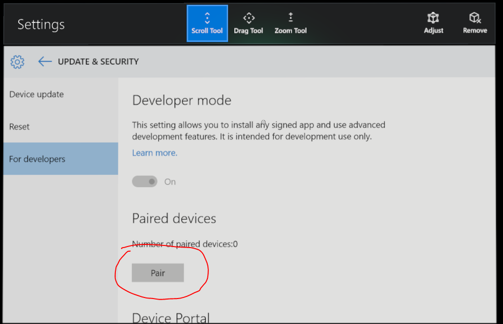
Task: Click the Device Portal heading
Action: coord(170,318)
